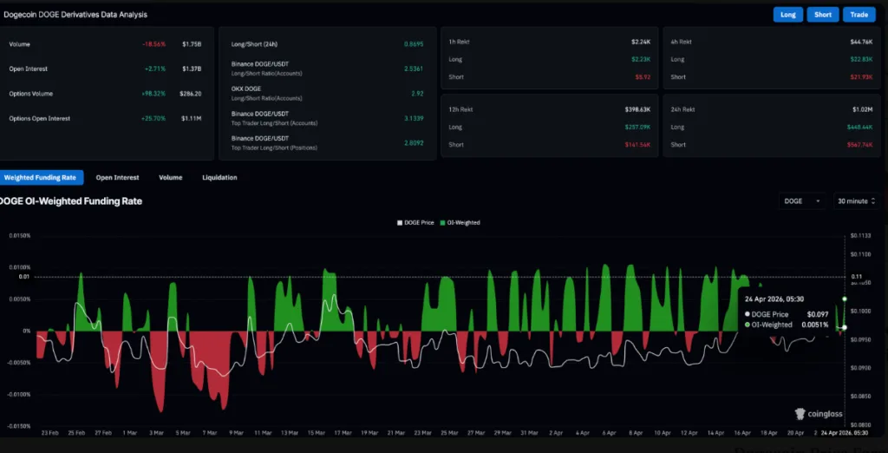This screenshot has width=888, height=453.
Task: Click the white DOGE Price data point marker
Action: pos(845,328)
